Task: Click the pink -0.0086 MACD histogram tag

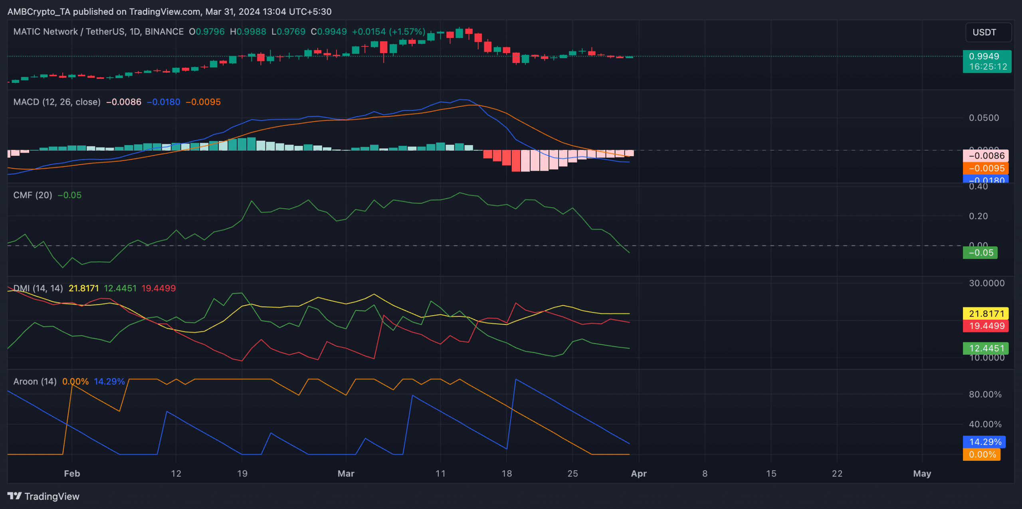Action: pos(986,155)
